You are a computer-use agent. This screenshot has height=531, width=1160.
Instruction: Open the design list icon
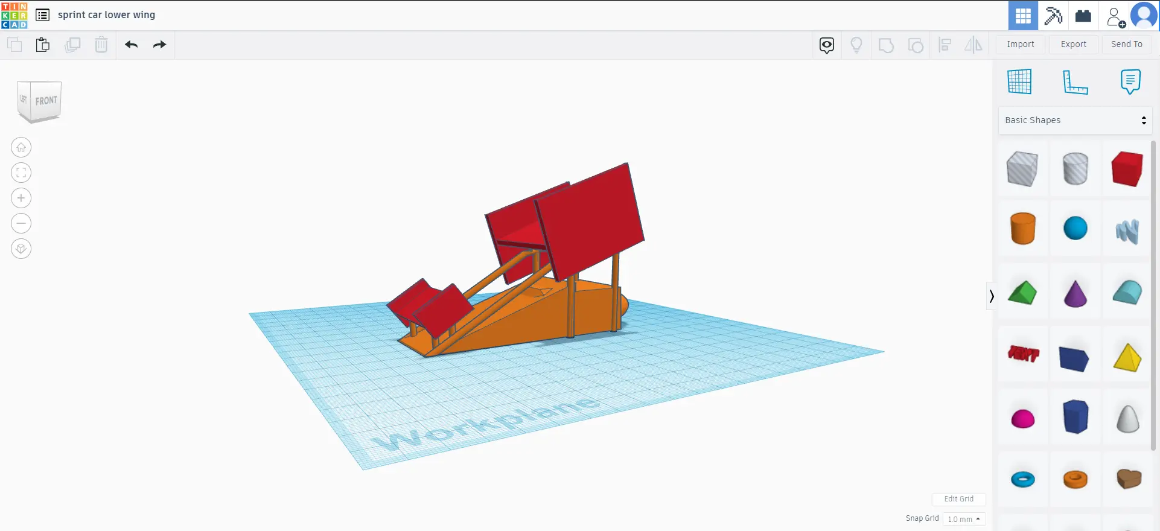[x=42, y=15]
